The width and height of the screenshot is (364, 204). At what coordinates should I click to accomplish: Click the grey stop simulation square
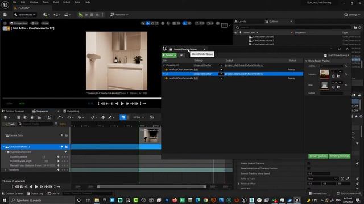tap(92, 15)
